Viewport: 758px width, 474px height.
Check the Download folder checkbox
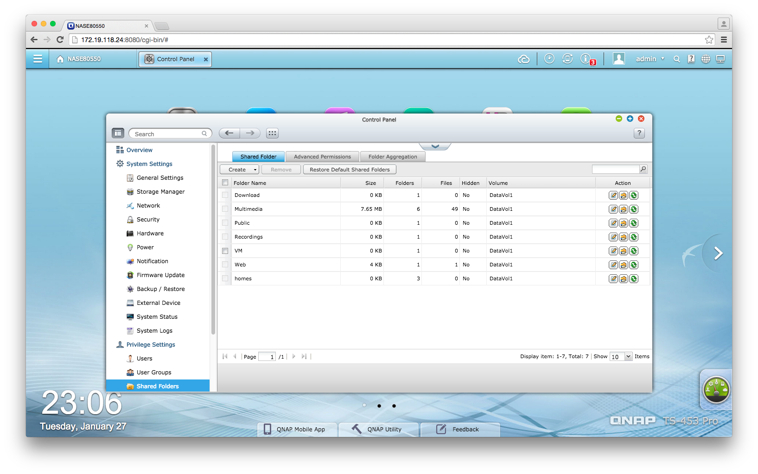point(225,195)
